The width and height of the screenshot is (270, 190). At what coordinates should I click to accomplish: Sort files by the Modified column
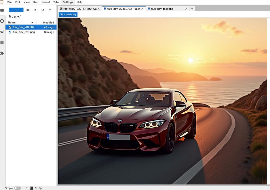(x=48, y=22)
